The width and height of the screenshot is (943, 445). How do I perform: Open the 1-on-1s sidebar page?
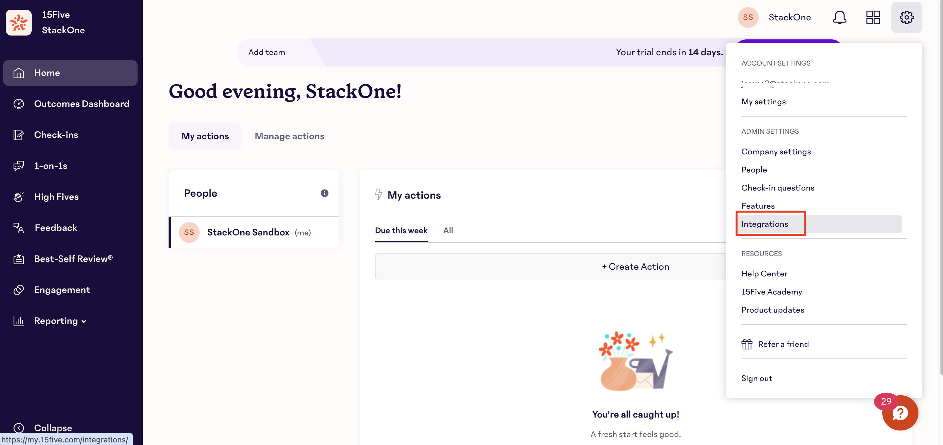(50, 166)
